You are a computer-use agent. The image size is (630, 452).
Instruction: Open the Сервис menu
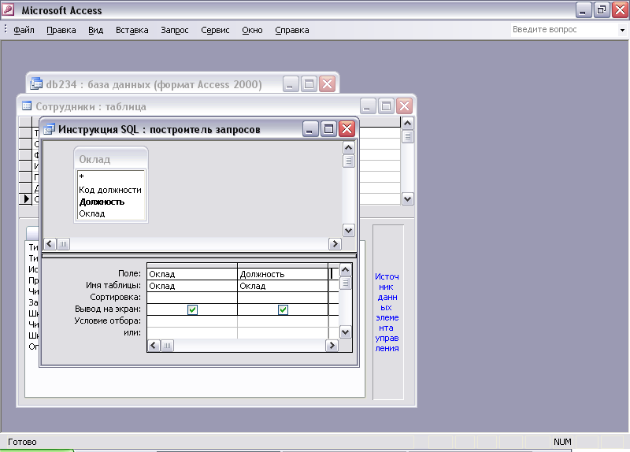click(215, 30)
